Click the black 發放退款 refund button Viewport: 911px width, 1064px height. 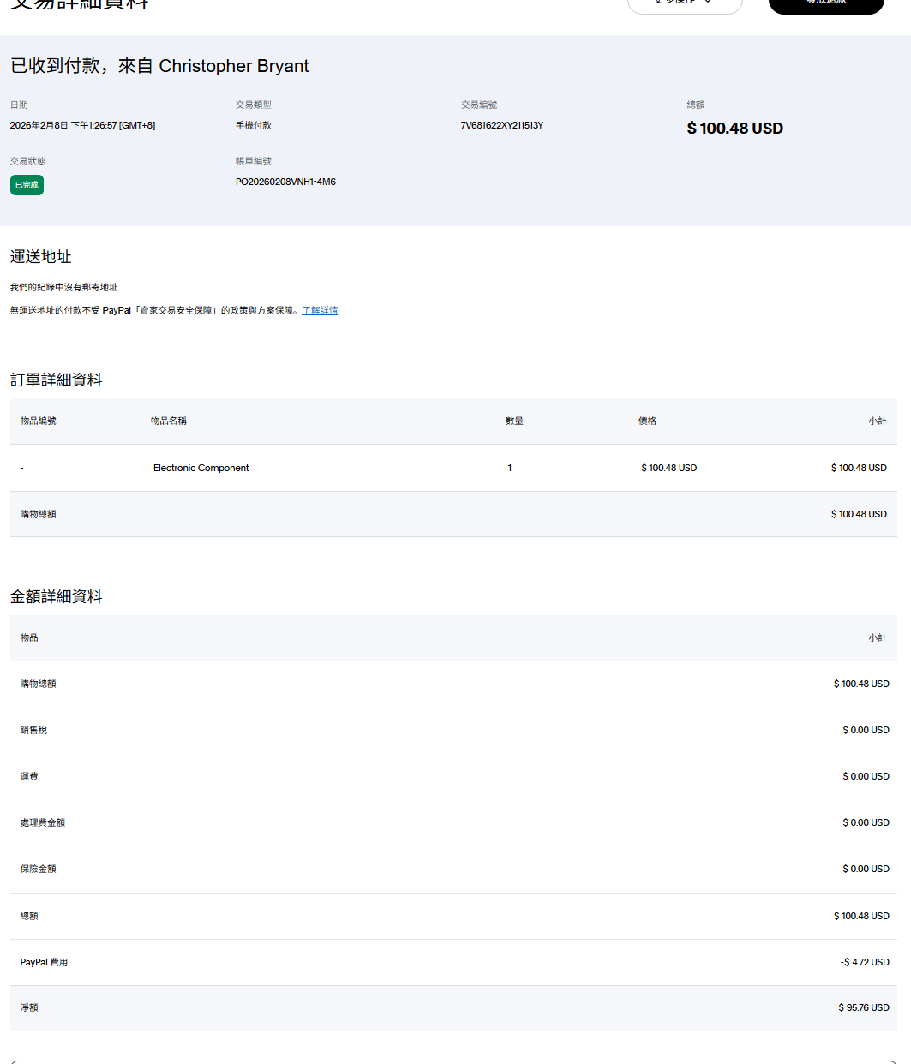pos(825,3)
